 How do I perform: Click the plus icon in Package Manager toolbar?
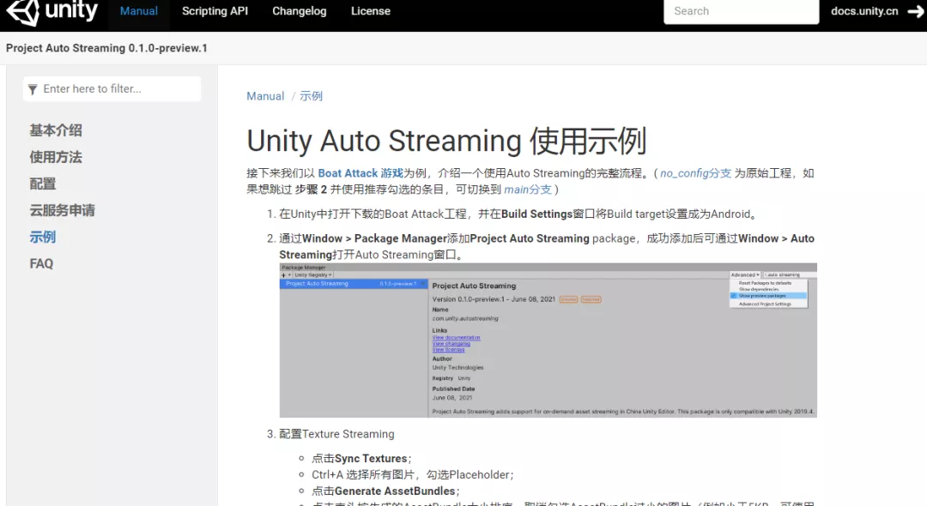coord(285,274)
